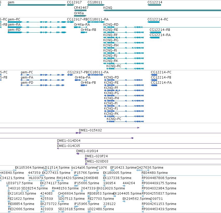Select protein KCNQ-PK label
This screenshot has width=221, height=213.
tap(111, 114)
